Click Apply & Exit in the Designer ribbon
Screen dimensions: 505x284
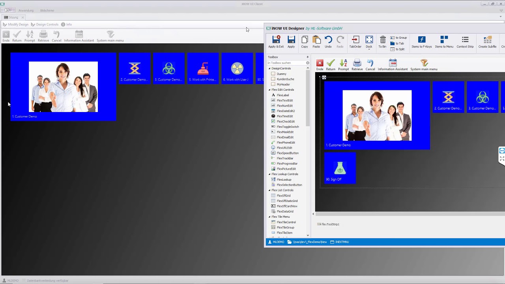(276, 42)
